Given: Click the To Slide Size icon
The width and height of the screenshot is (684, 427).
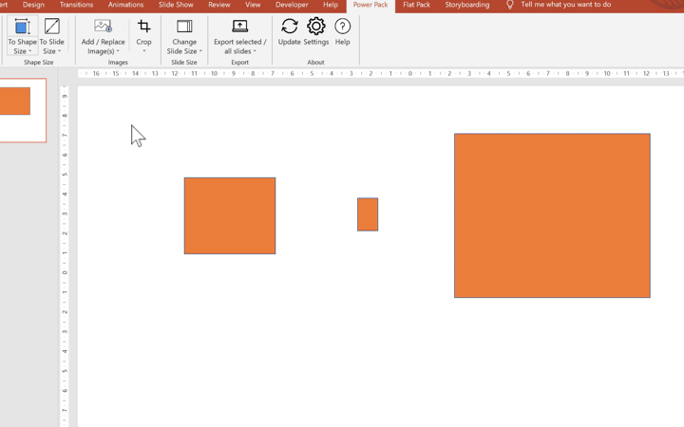Looking at the screenshot, I should [x=52, y=27].
